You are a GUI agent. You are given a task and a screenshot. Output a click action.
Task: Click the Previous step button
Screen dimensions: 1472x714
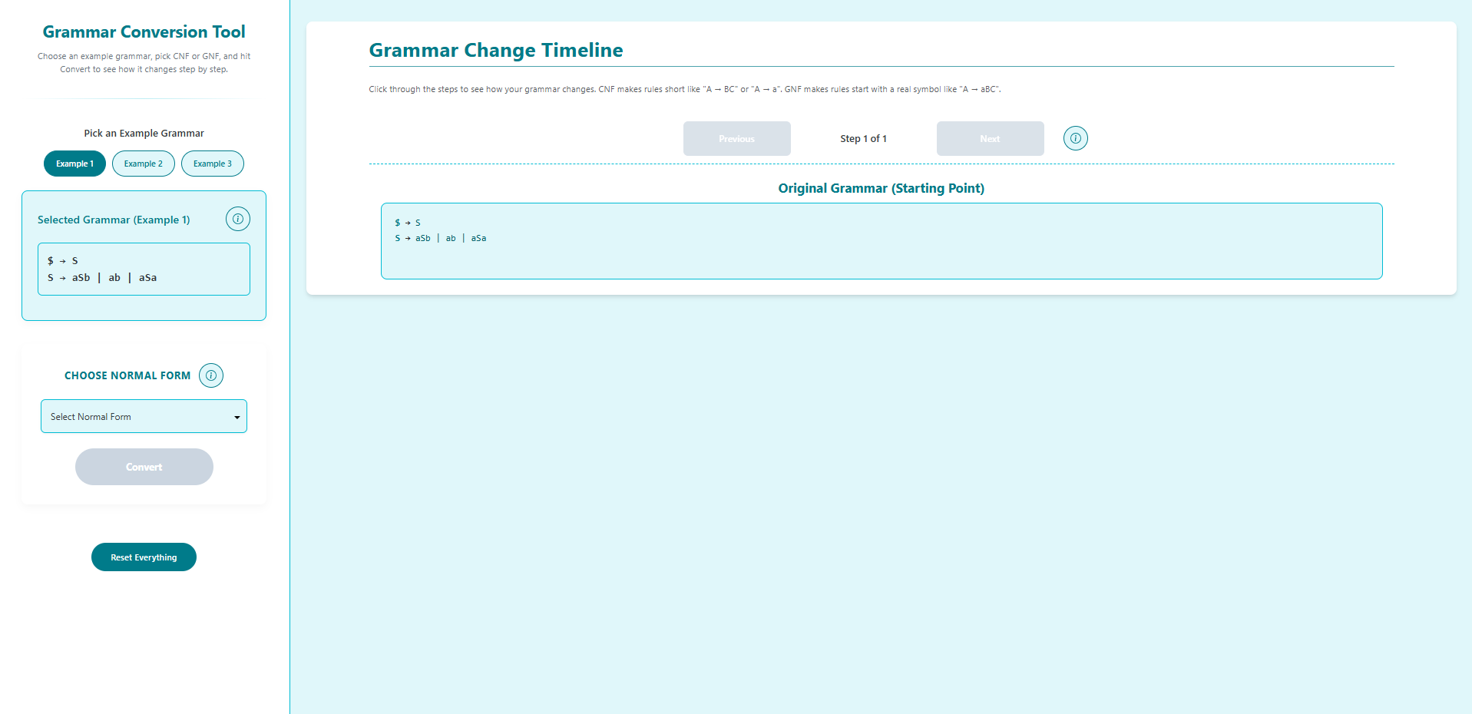pos(736,138)
